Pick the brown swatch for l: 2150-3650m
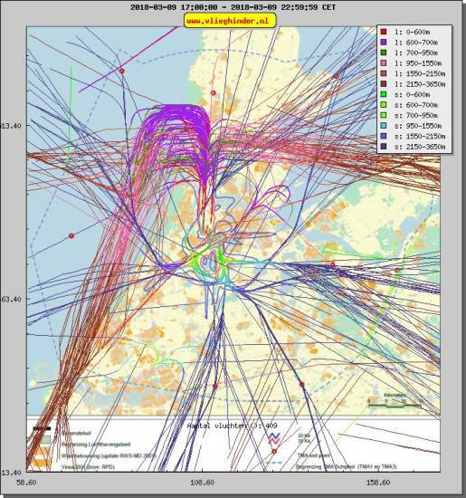 (384, 84)
